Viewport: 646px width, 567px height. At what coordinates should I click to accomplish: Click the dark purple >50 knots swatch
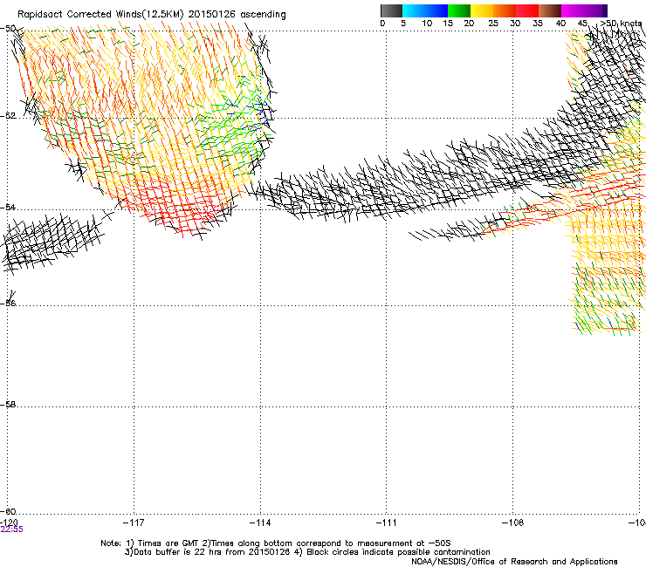[604, 10]
